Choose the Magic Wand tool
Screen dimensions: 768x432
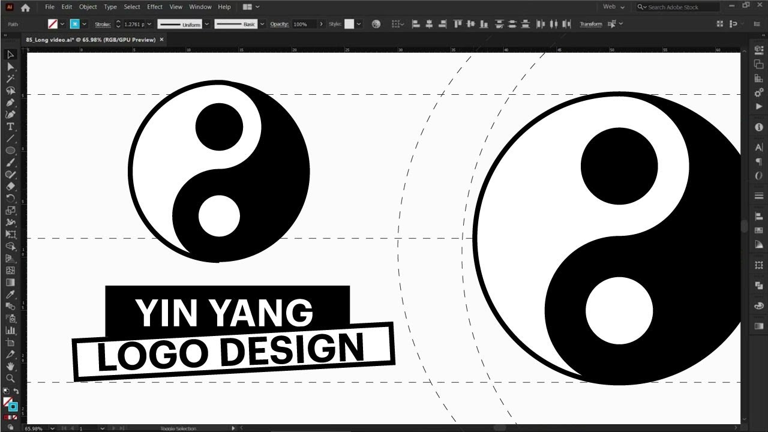coord(10,79)
